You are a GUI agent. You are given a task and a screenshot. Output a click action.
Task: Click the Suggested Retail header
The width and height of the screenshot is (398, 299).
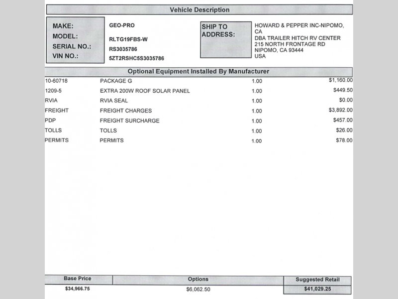(317, 280)
